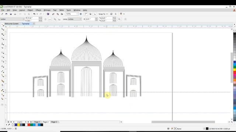Toggle apply layout to all pages
236x132 pixels.
pyautogui.click(x=55, y=19)
